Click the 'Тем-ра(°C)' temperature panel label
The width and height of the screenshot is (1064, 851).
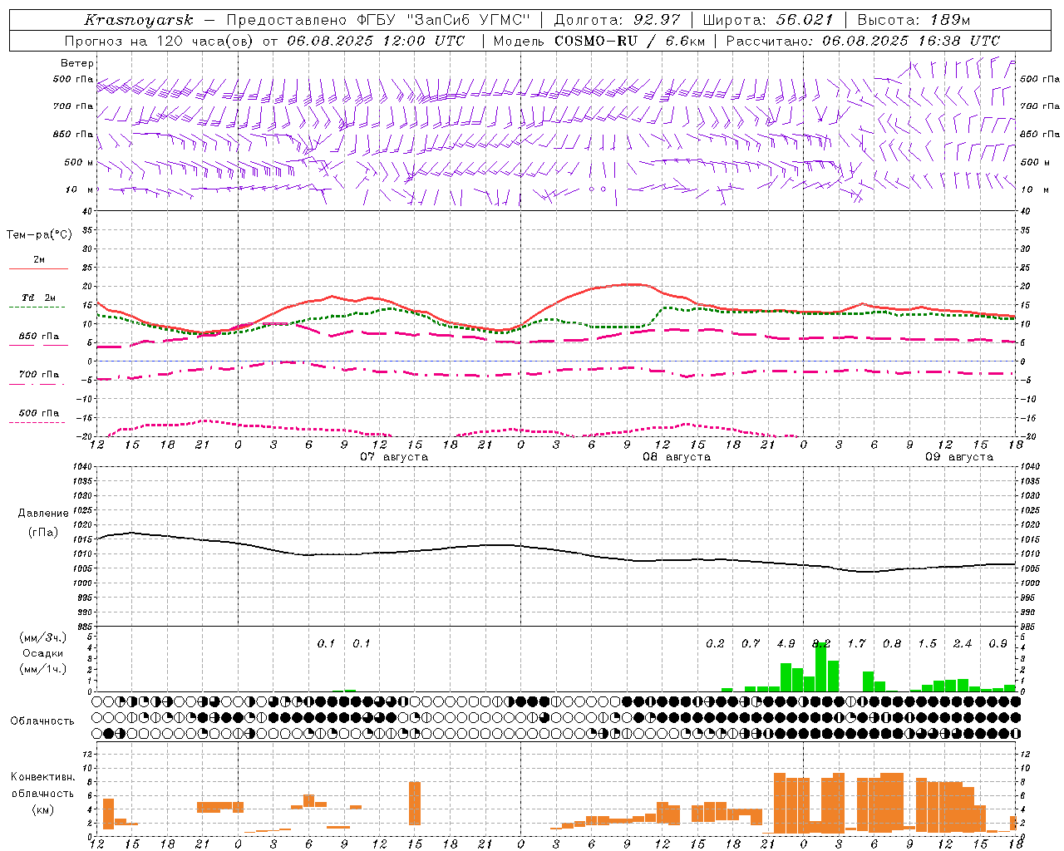point(39,235)
